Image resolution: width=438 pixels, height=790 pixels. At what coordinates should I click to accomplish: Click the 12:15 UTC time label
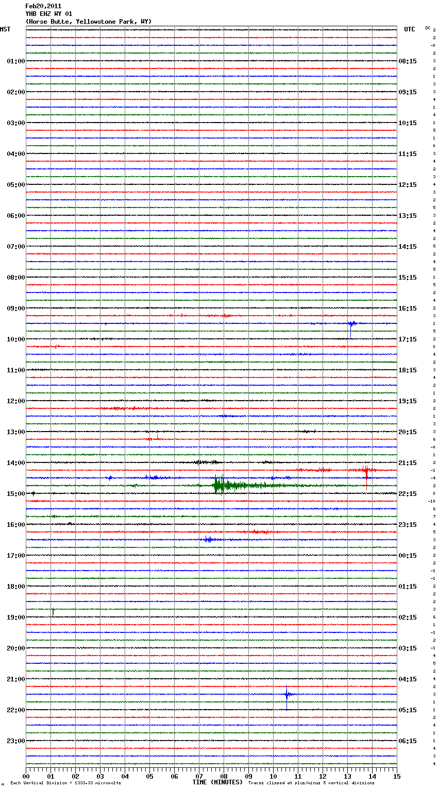pyautogui.click(x=408, y=185)
